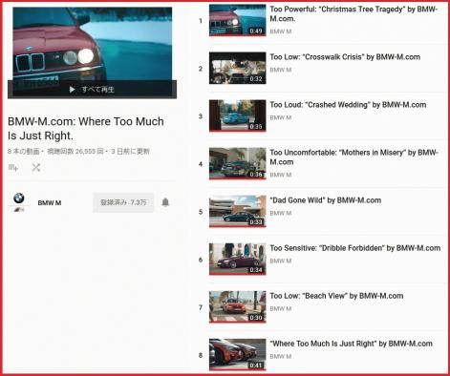Click BMW M channel under Crashed Wedding
Image resolution: width=450 pixels, height=376 pixels.
tap(281, 117)
